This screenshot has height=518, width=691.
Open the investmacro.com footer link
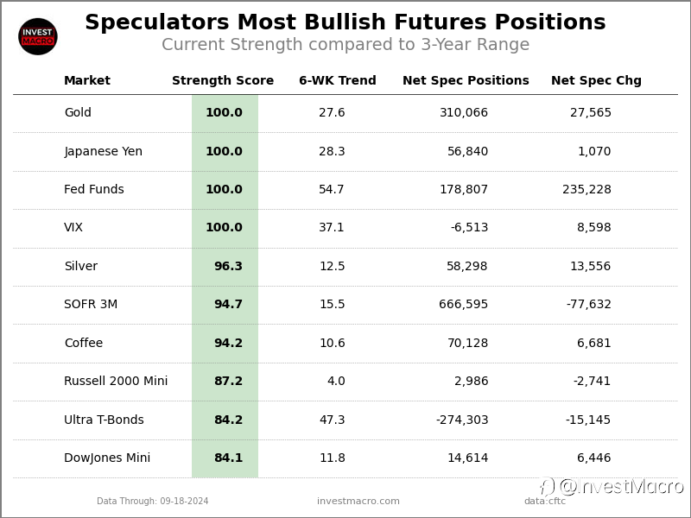click(358, 502)
